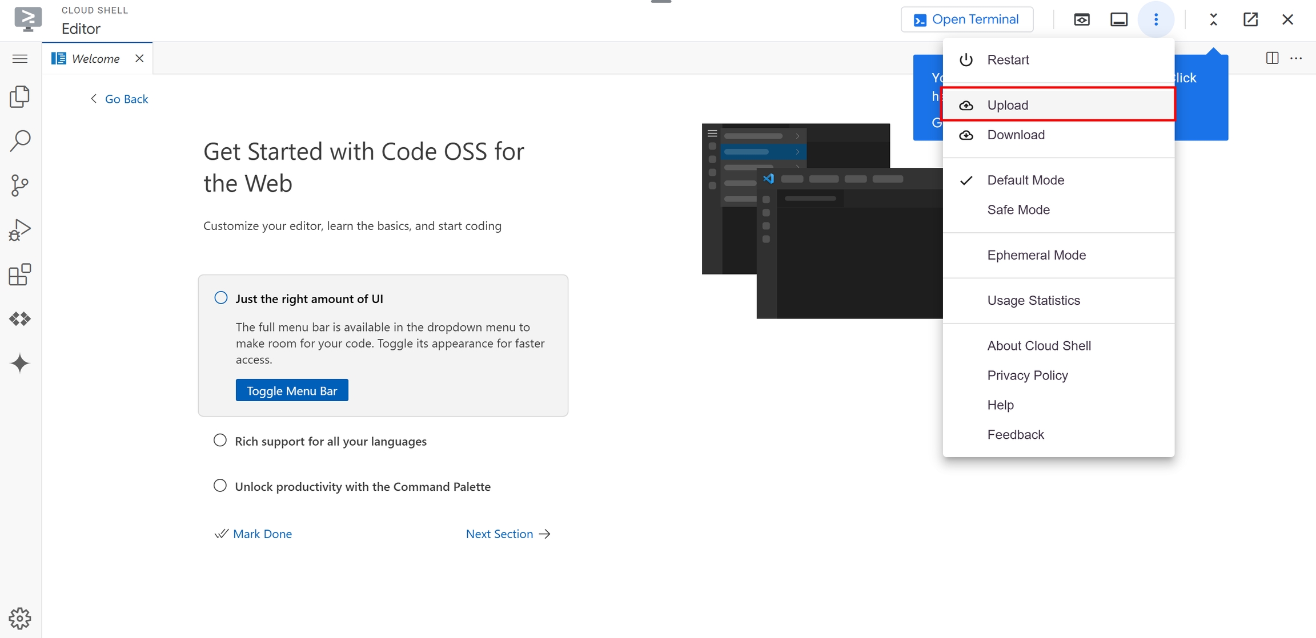Click the split editor layout icon
The image size is (1316, 638).
[x=1272, y=58]
